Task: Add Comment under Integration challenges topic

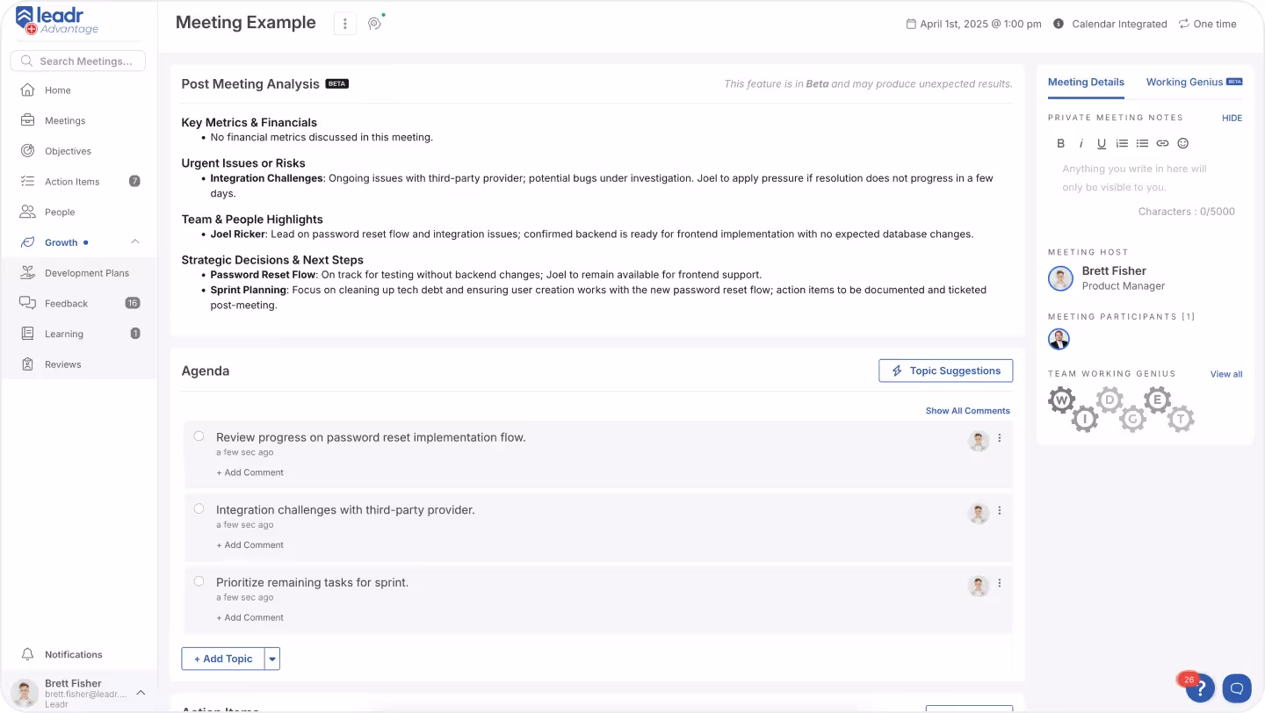Action: (250, 545)
